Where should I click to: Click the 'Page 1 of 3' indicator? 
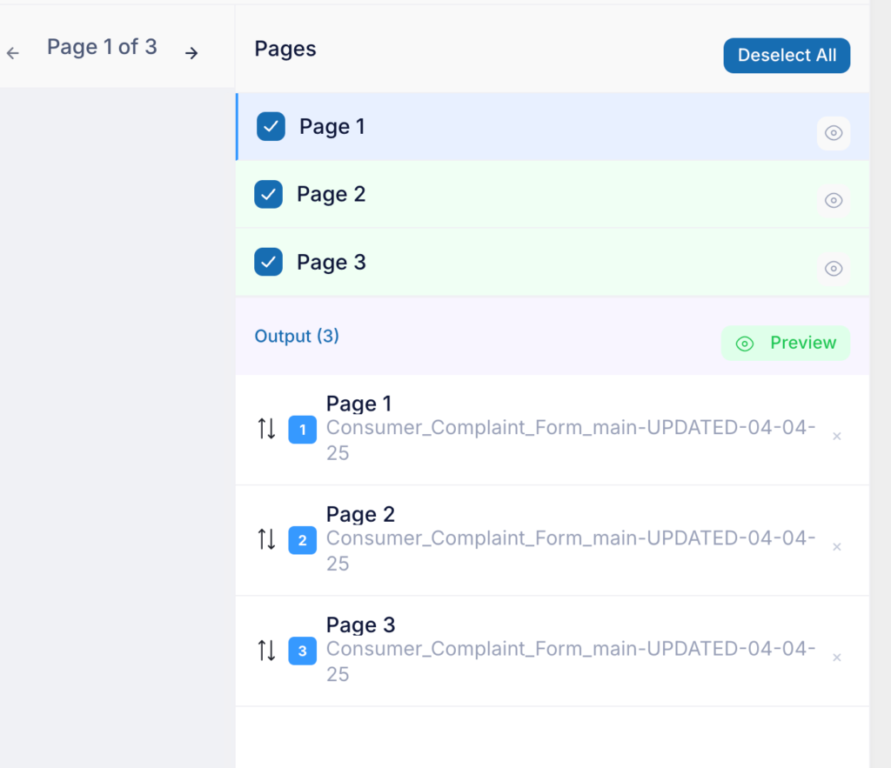point(102,47)
